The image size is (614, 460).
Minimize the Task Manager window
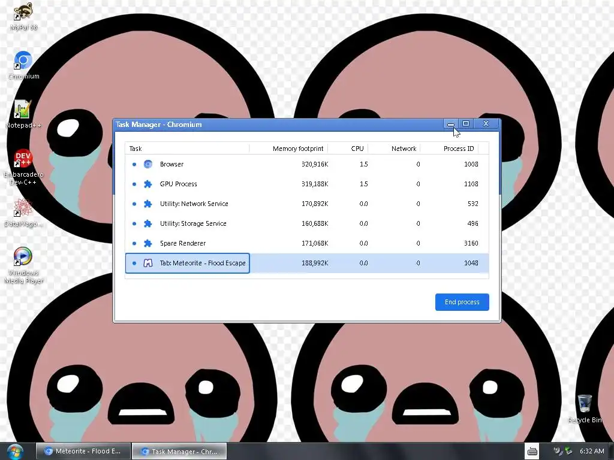point(451,124)
